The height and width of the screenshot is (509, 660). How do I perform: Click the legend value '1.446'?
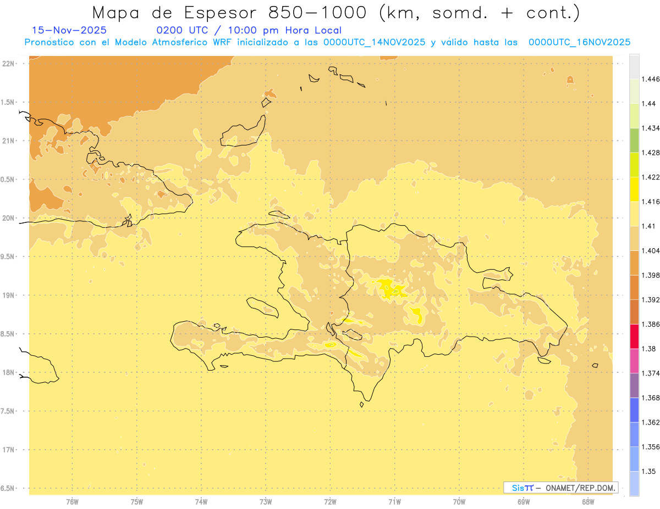[651, 79]
